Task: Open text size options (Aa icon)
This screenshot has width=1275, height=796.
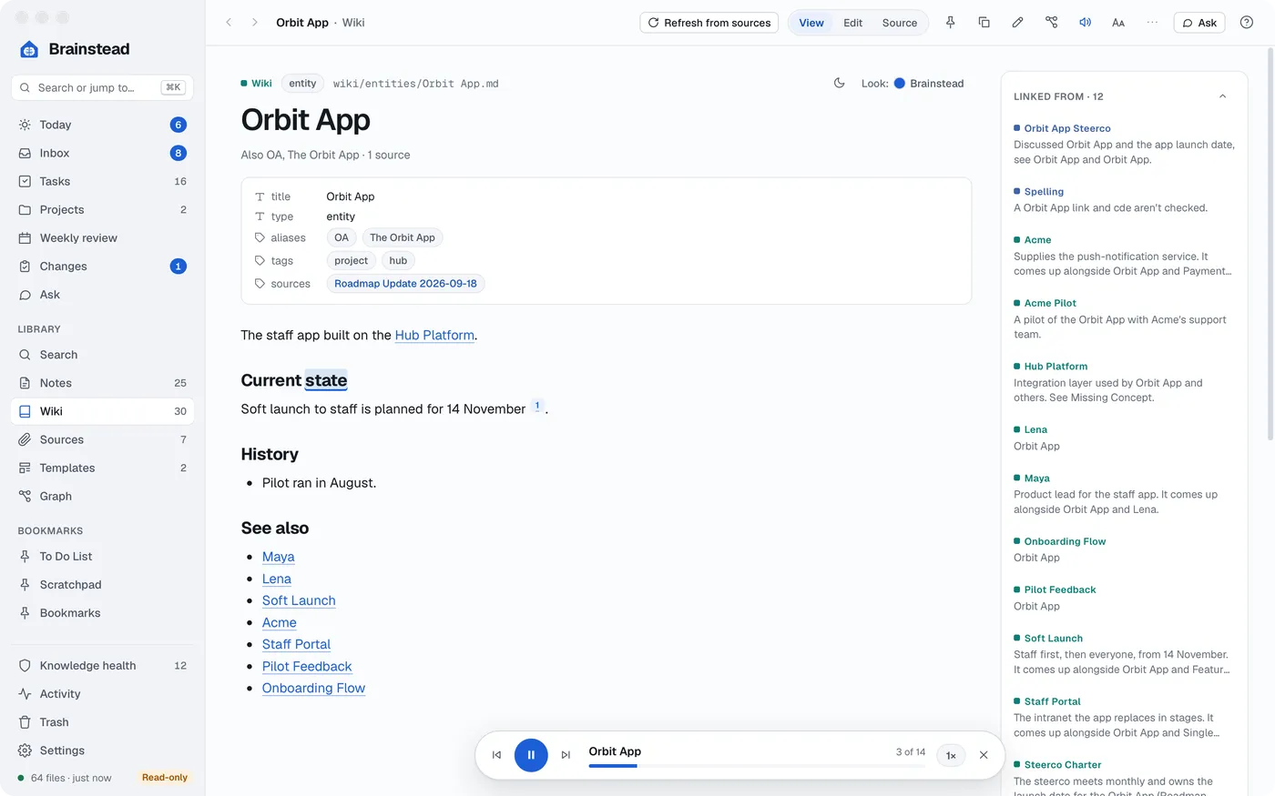Action: click(x=1118, y=23)
